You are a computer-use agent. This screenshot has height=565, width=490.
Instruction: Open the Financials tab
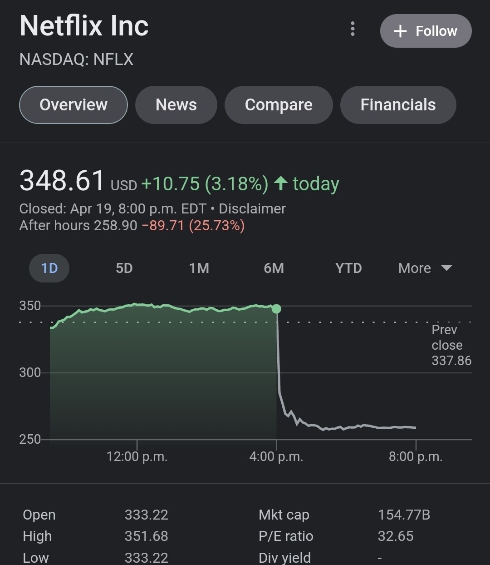[398, 105]
